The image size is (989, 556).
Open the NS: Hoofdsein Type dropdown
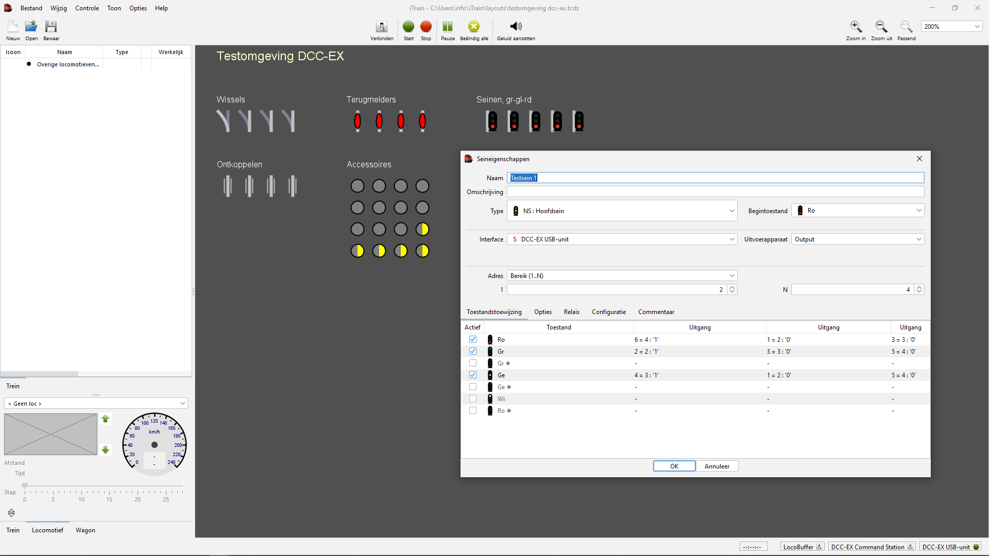coord(622,211)
